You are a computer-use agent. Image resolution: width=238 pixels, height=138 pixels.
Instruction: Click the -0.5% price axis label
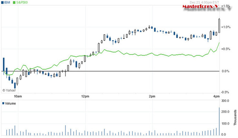(x=225, y=92)
